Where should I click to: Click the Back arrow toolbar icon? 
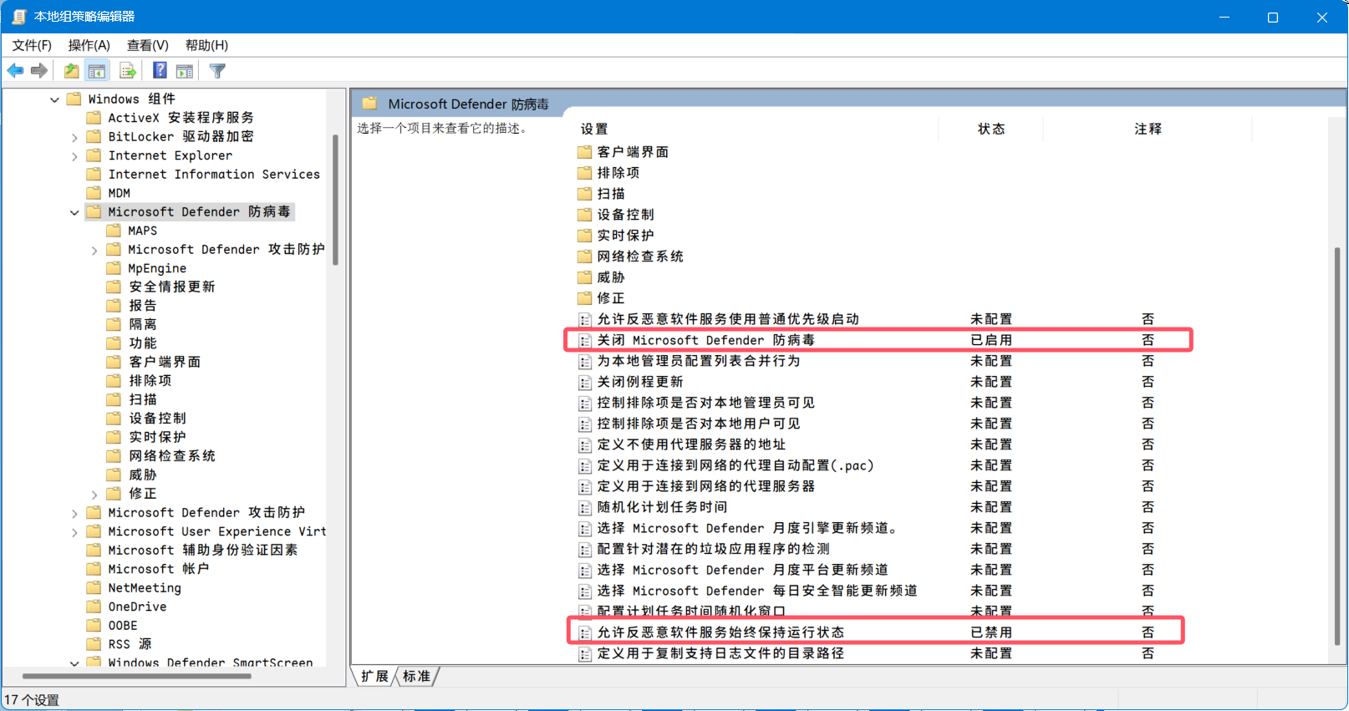[15, 71]
